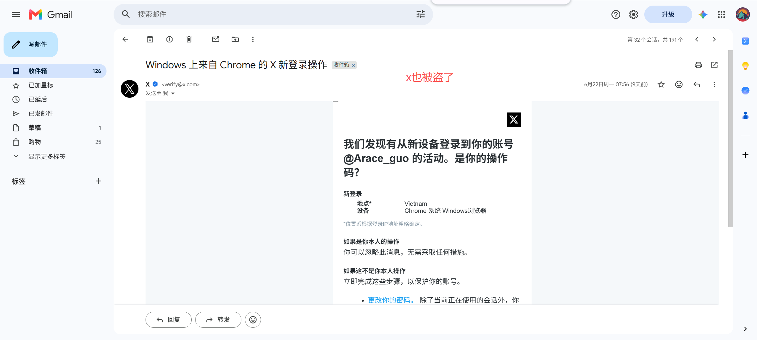Viewport: 757px width, 341px height.
Task: Print the whole conversation
Action: (698, 65)
